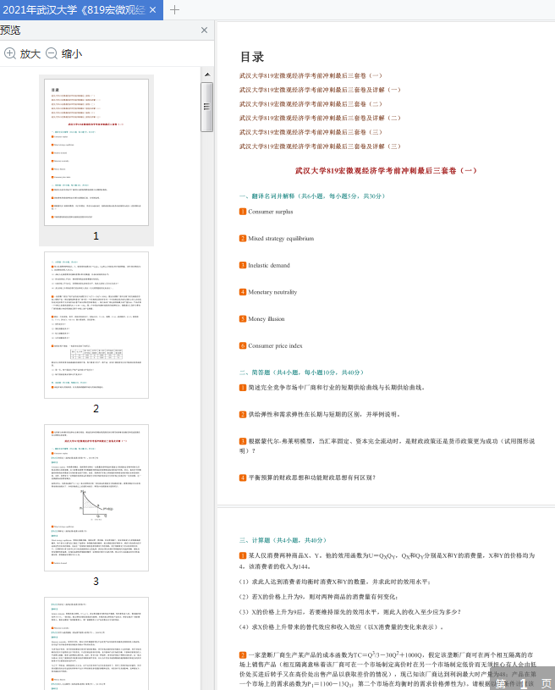This screenshot has height=690, width=555.
Task: Open TOC link 三套卷及详解（三）
Action: 320,146
